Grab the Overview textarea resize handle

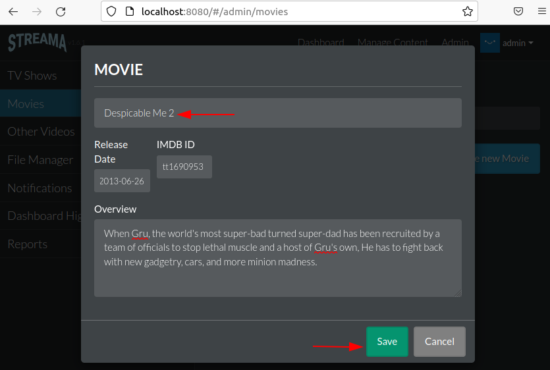click(x=458, y=293)
